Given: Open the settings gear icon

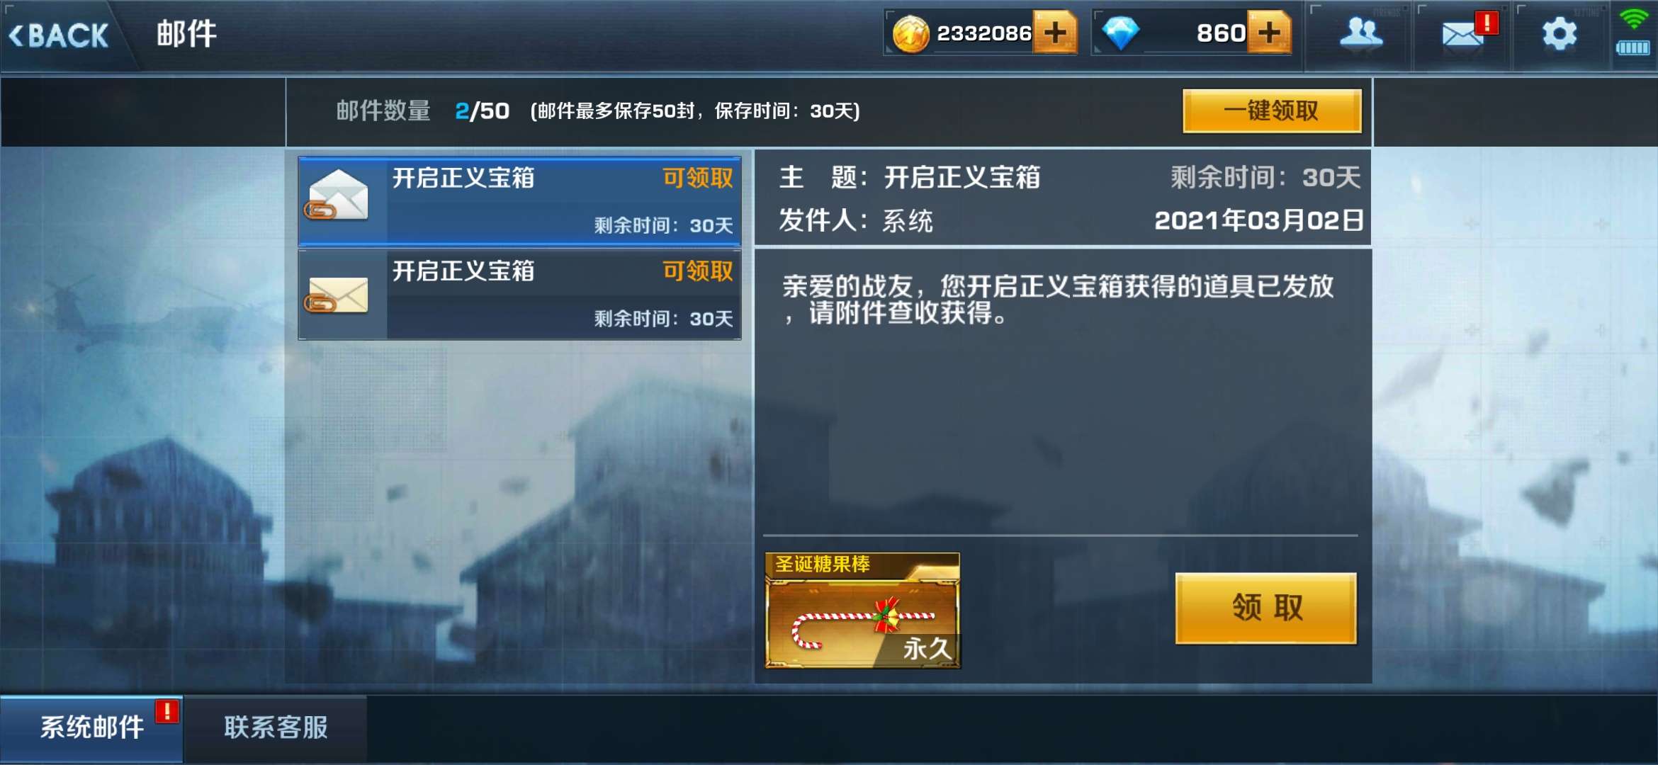Looking at the screenshot, I should [1560, 33].
